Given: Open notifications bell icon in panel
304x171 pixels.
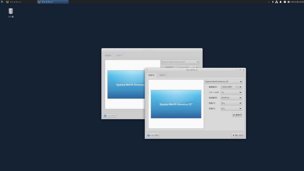Looking at the screenshot, I should pos(280,2).
